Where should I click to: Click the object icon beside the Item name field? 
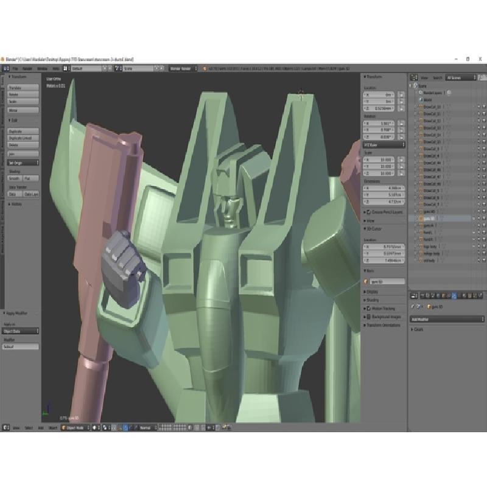[366, 282]
